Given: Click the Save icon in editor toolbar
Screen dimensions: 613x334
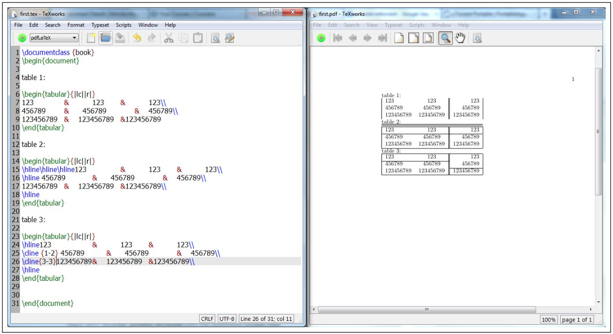Looking at the screenshot, I should coord(120,38).
